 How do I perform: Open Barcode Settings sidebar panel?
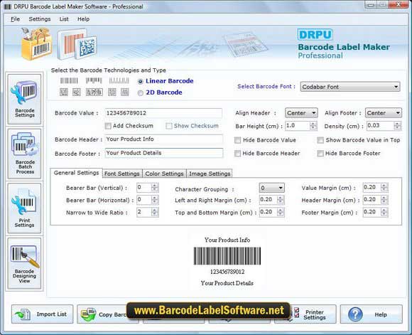pyautogui.click(x=24, y=99)
